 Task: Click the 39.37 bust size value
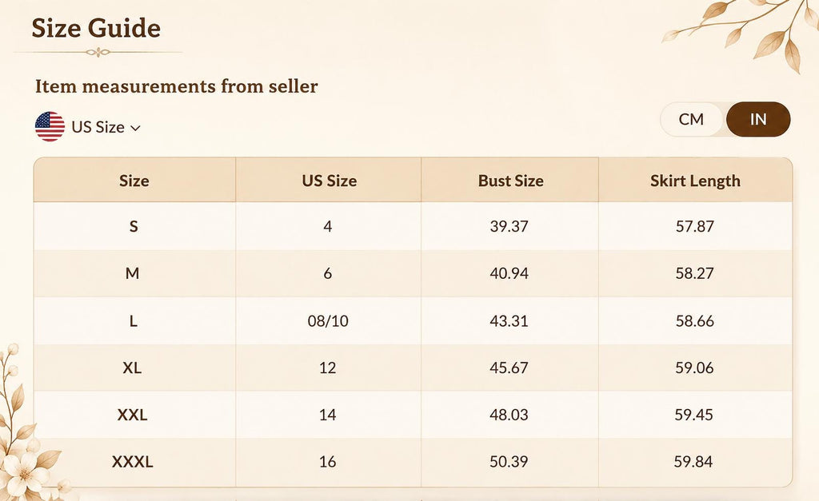pyautogui.click(x=509, y=226)
